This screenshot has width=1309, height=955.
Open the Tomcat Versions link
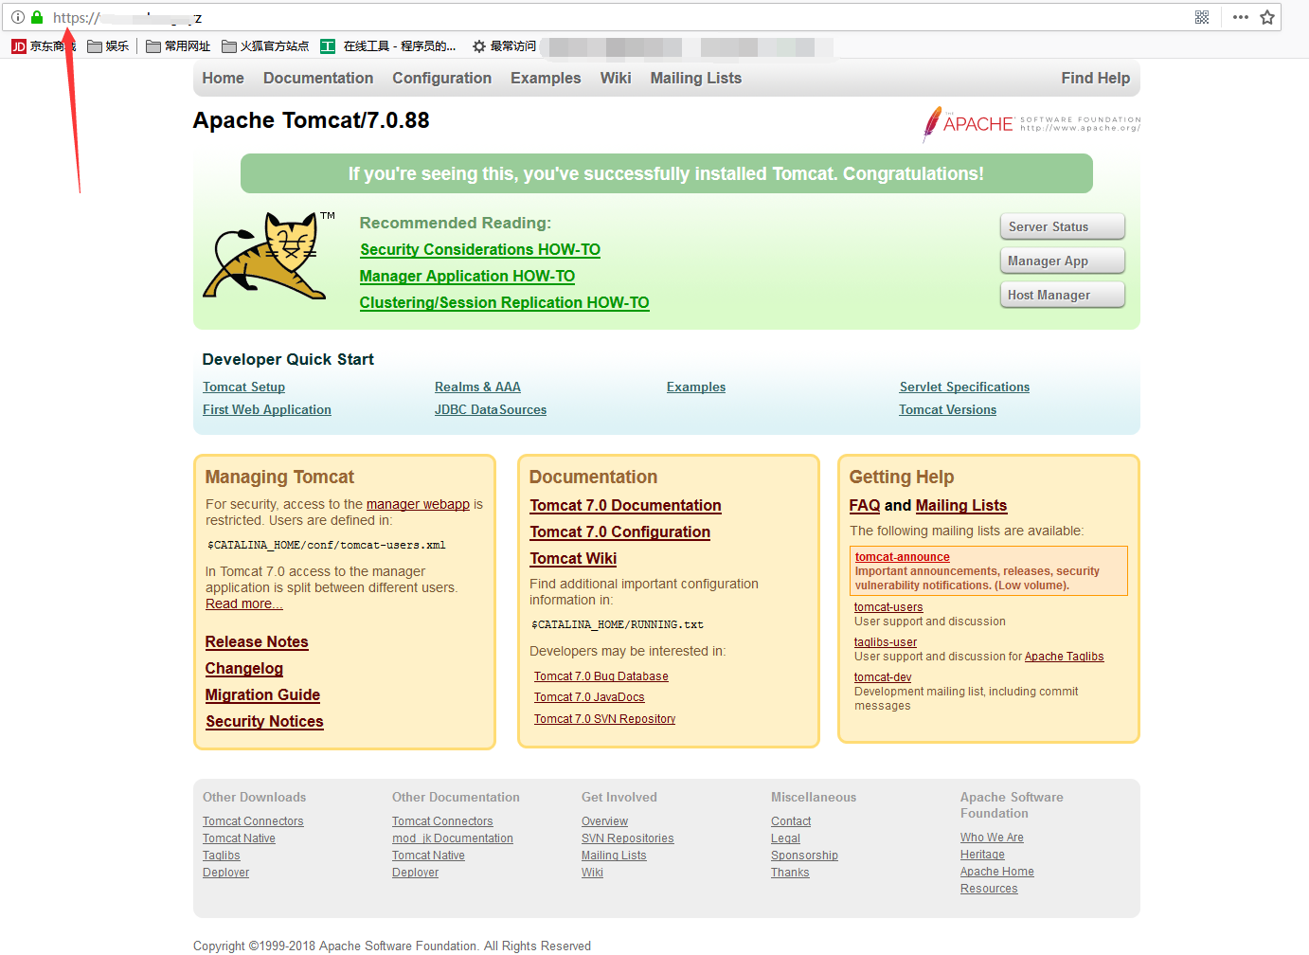pos(947,409)
